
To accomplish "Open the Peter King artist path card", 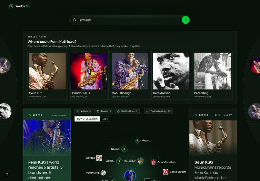I will pos(212,75).
